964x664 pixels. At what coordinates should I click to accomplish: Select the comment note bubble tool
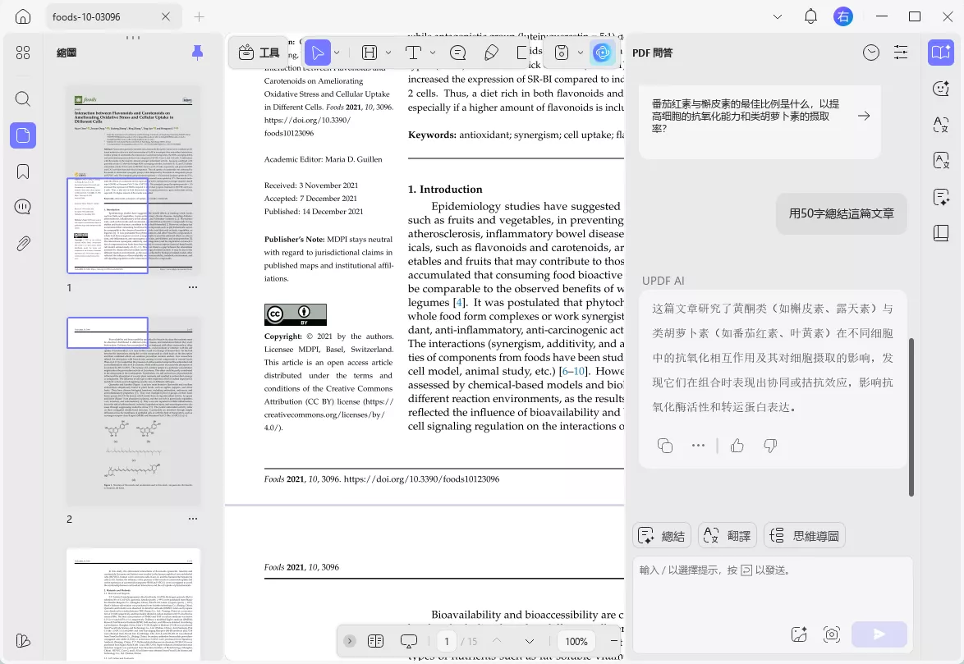click(x=457, y=53)
